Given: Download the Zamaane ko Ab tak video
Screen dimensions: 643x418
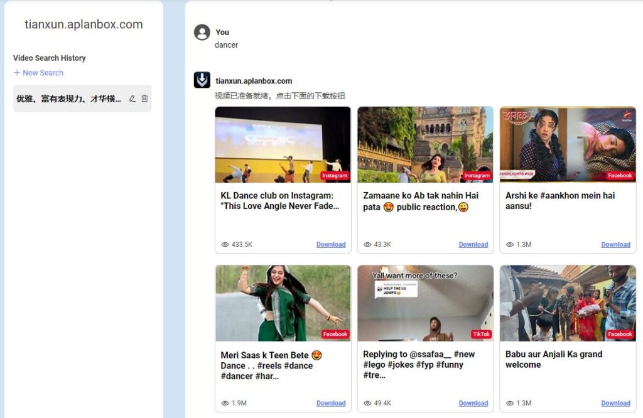Looking at the screenshot, I should coord(473,244).
